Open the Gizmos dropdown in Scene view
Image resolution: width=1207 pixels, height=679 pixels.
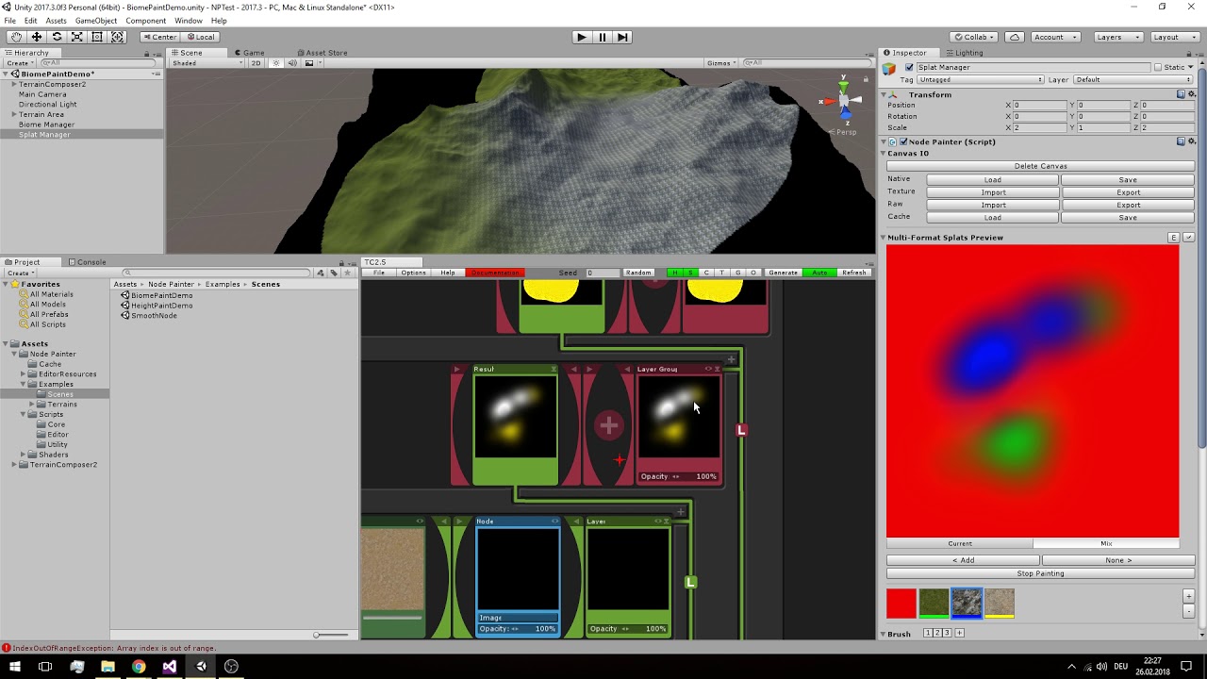pyautogui.click(x=720, y=63)
